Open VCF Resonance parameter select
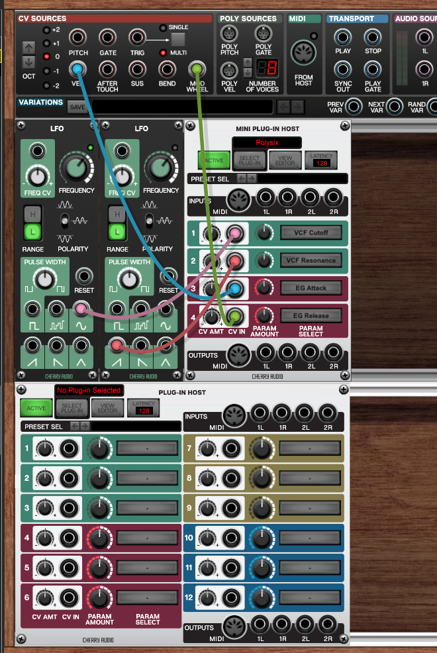This screenshot has height=653, width=437. 311,260
